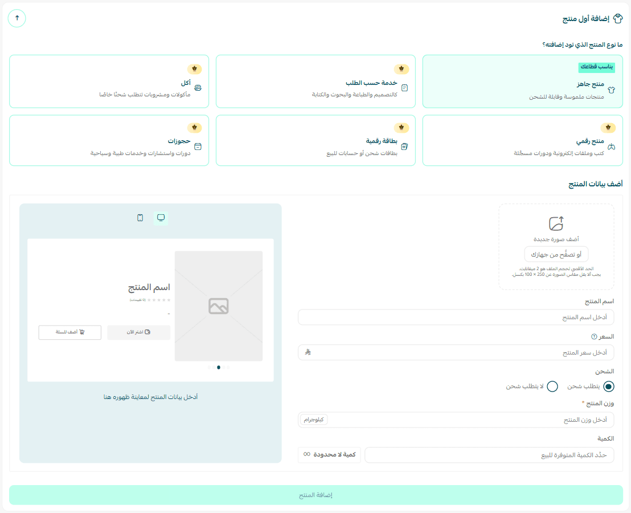The image size is (631, 513).
Task: Click the إضافة المنتج submit button
Action: 316,495
